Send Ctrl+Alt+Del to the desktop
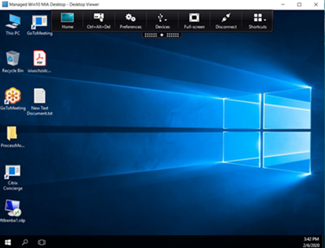The width and height of the screenshot is (325, 248). click(99, 21)
